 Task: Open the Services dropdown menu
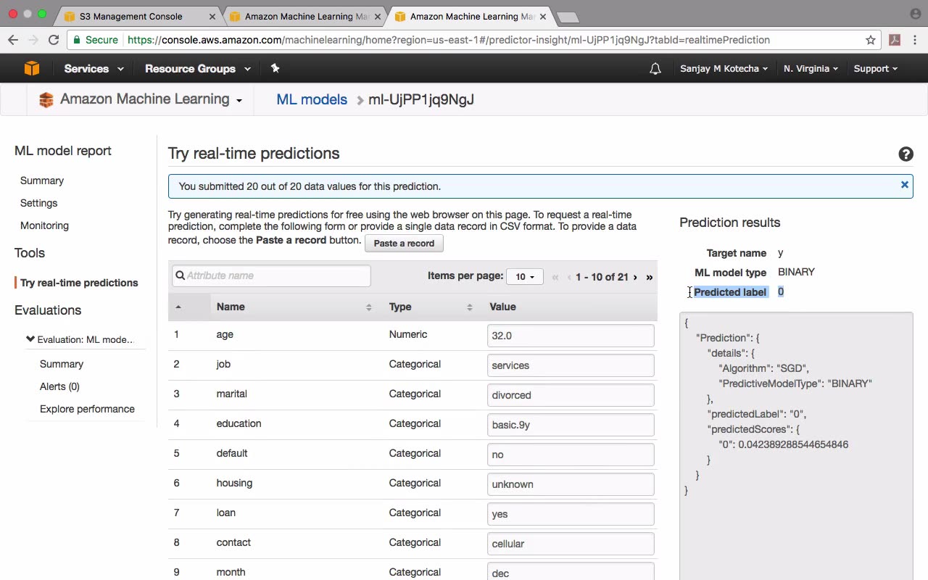tap(94, 69)
